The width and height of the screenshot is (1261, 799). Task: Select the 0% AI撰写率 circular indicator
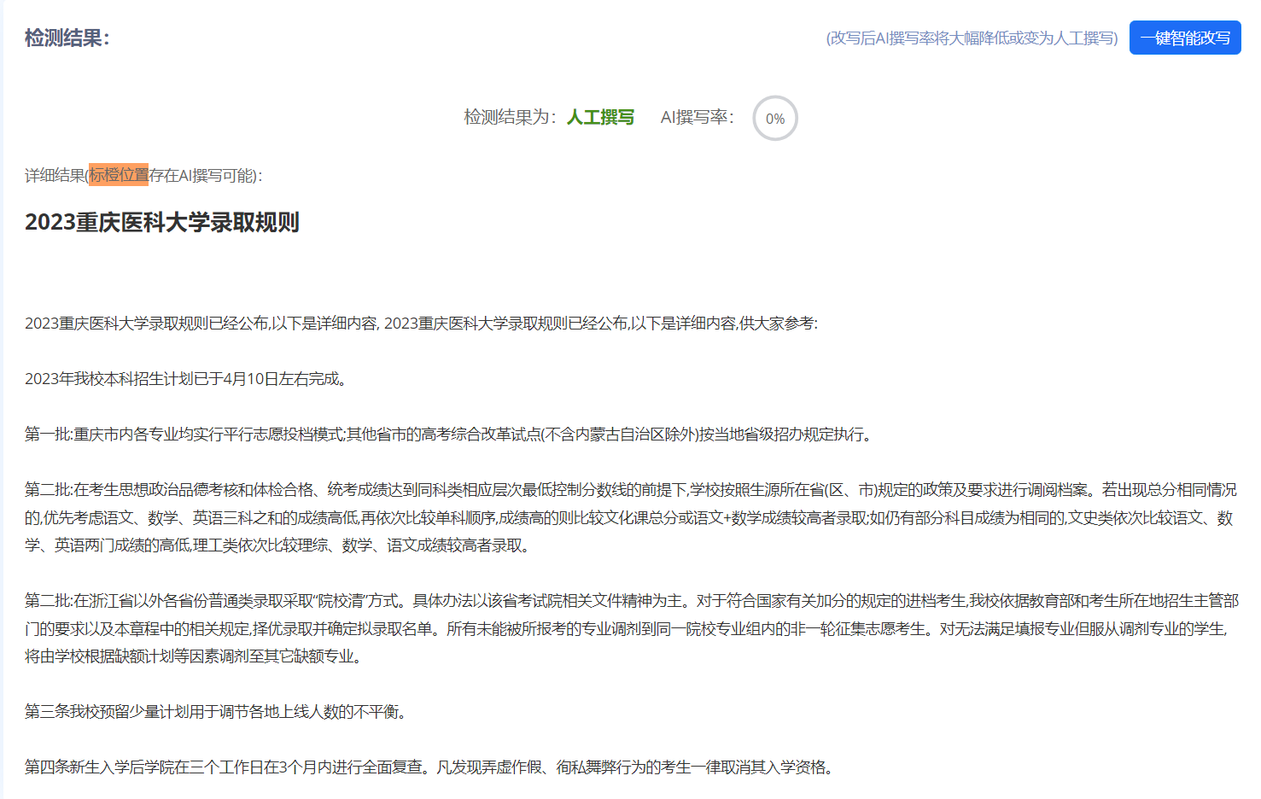tap(774, 118)
